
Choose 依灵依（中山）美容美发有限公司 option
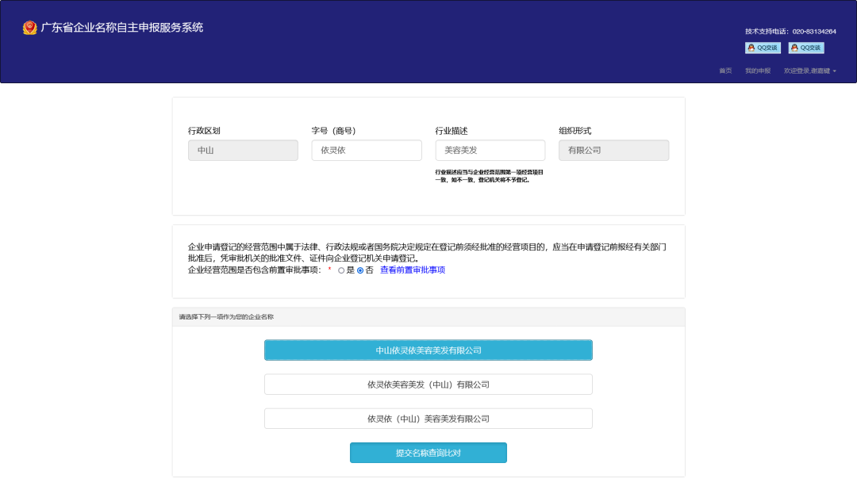pos(428,418)
